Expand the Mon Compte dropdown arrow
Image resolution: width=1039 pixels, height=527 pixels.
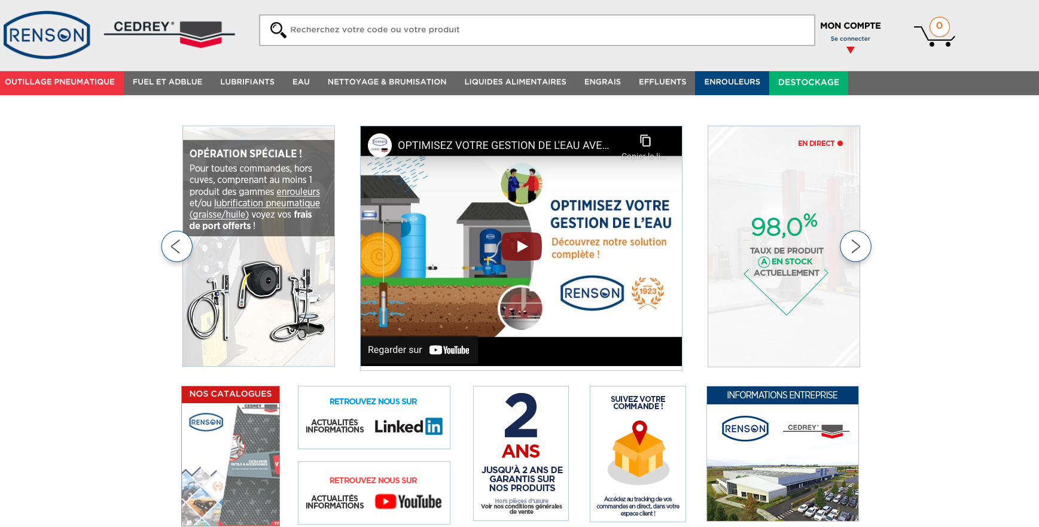pyautogui.click(x=850, y=50)
